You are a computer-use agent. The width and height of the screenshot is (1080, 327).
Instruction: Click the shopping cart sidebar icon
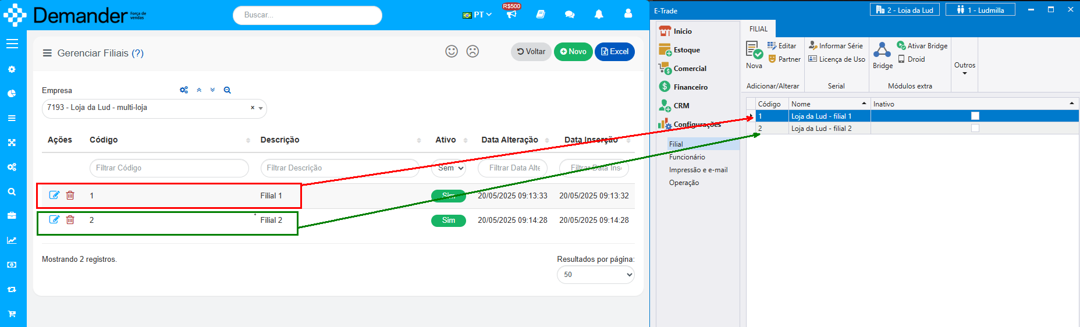click(12, 314)
